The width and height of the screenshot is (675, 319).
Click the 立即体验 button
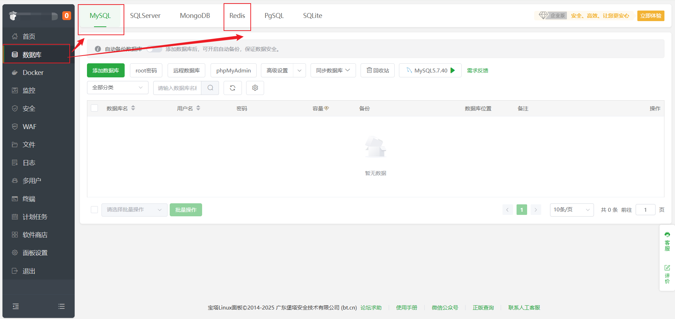click(651, 15)
